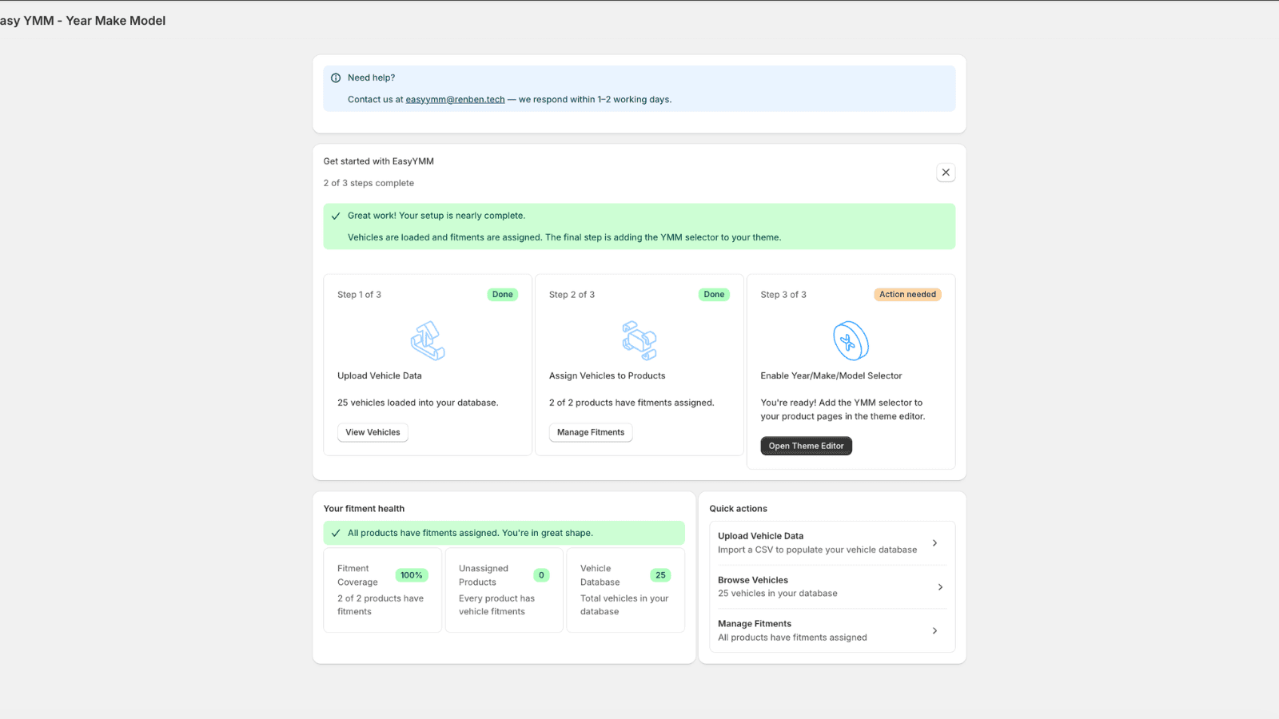Click checkmark icon in fitment health banner

pos(336,533)
